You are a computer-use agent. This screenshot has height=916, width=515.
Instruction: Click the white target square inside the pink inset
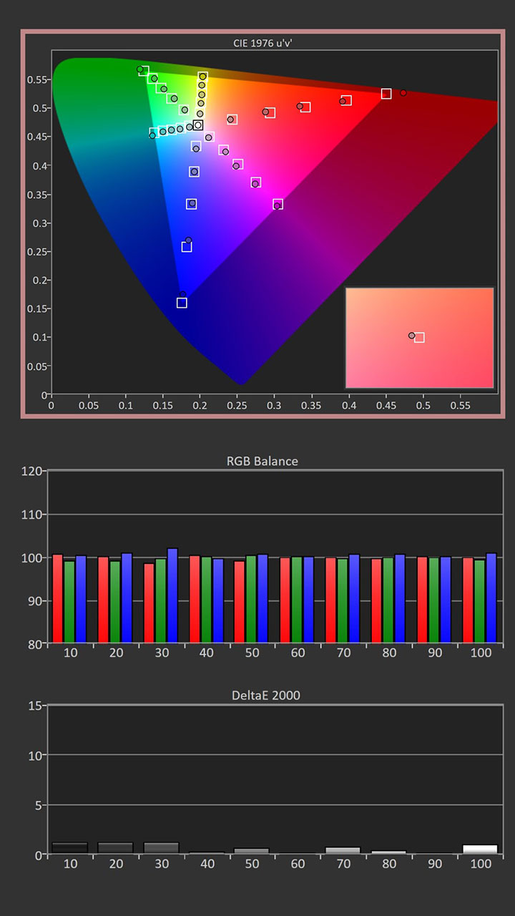[x=419, y=338]
